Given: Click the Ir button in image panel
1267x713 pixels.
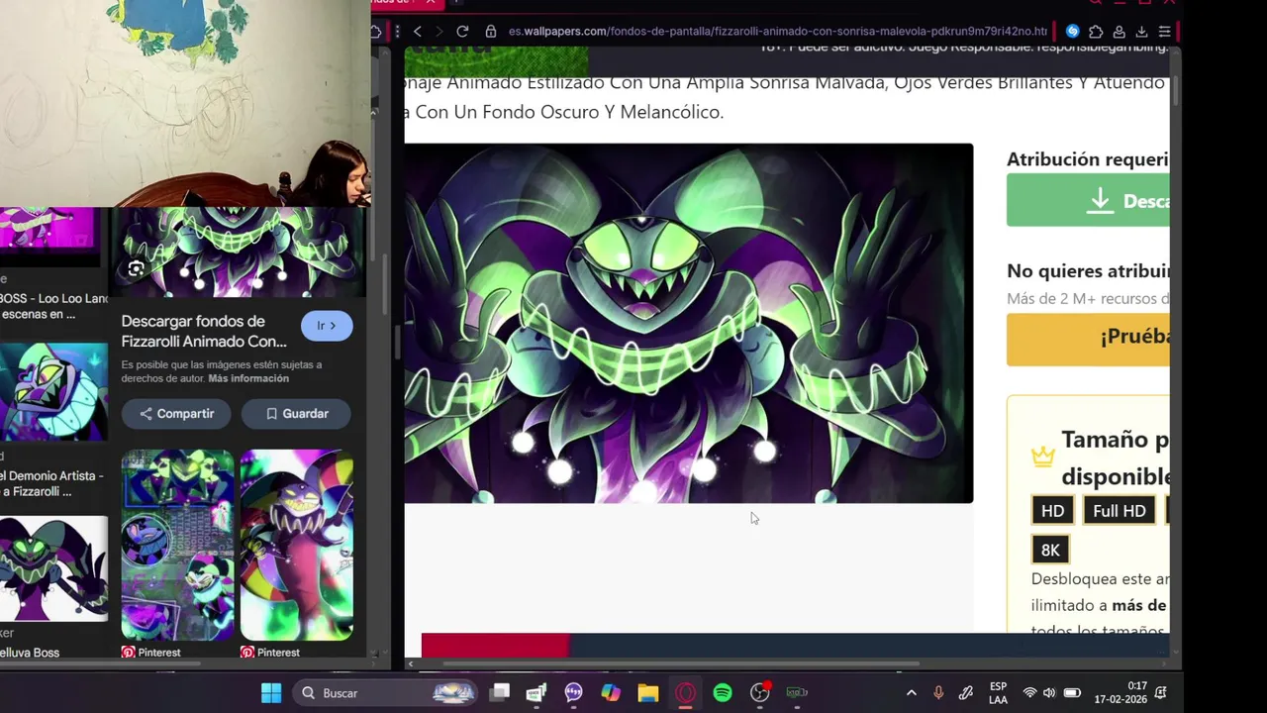Looking at the screenshot, I should click(327, 326).
